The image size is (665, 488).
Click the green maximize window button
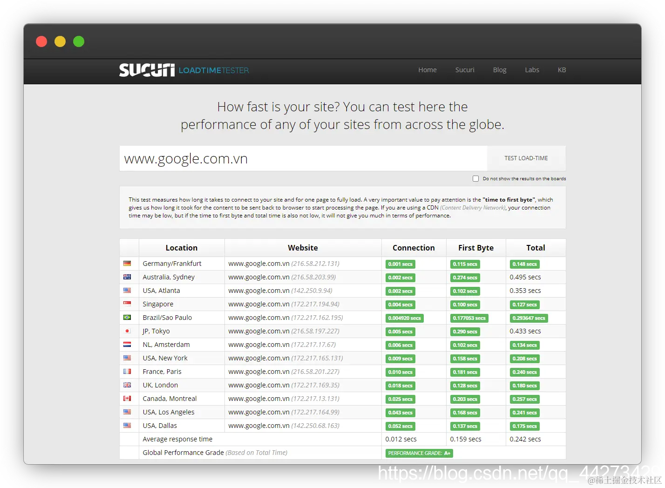tap(79, 41)
